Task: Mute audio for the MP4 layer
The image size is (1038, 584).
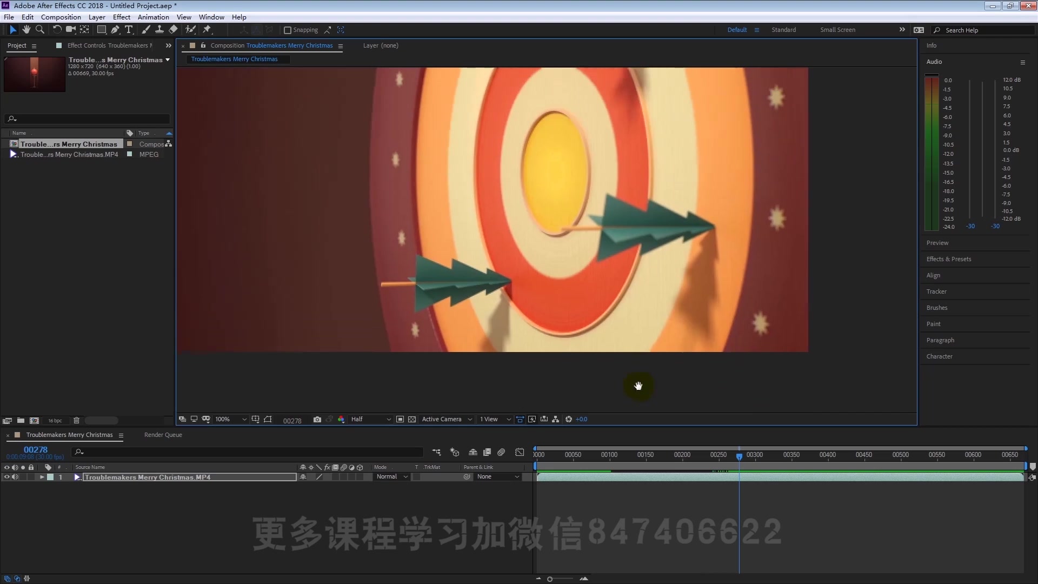Action: click(14, 477)
